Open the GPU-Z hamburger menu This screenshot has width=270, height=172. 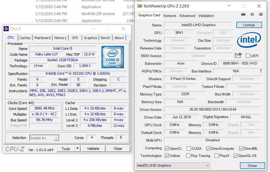[x=261, y=14]
